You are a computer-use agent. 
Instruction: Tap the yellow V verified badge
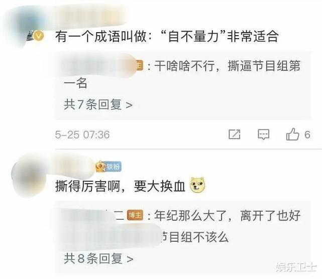click(39, 36)
